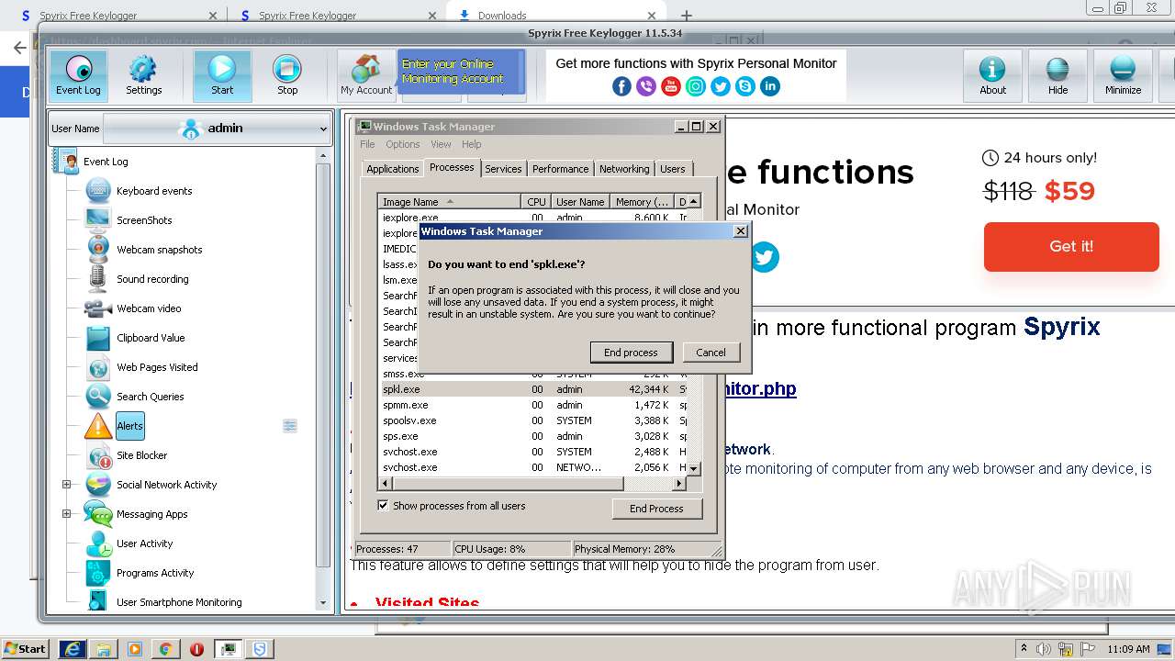Launch Internet Explorer from taskbar
The height and width of the screenshot is (661, 1175).
point(73,649)
